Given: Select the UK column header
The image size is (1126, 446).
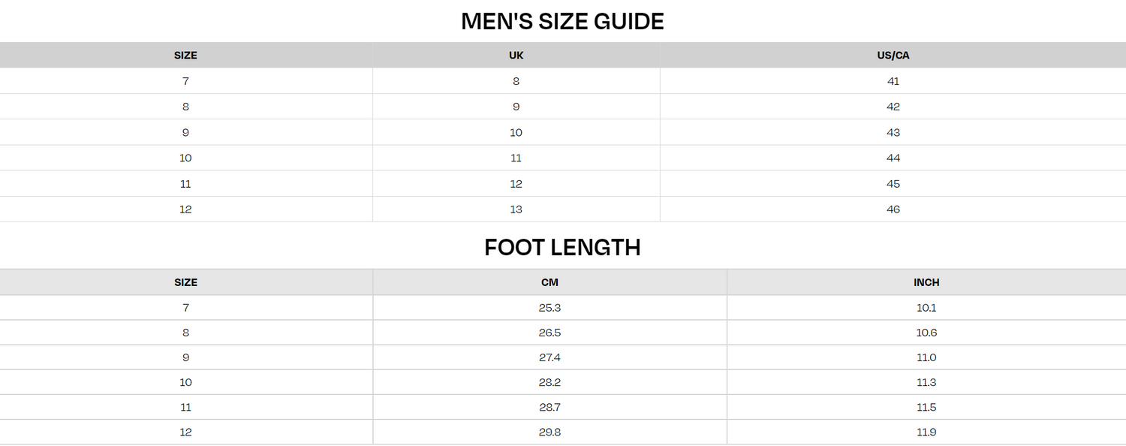Looking at the screenshot, I should point(516,56).
